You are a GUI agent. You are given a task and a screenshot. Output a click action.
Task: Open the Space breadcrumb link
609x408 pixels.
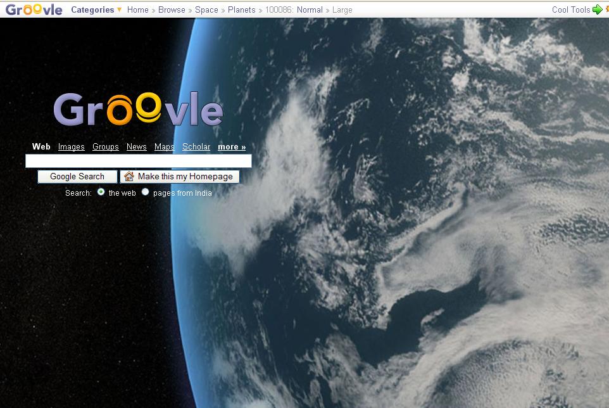click(x=206, y=10)
